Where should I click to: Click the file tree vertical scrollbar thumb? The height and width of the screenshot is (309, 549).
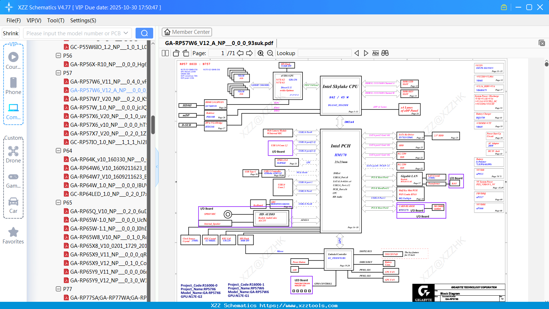point(153,125)
